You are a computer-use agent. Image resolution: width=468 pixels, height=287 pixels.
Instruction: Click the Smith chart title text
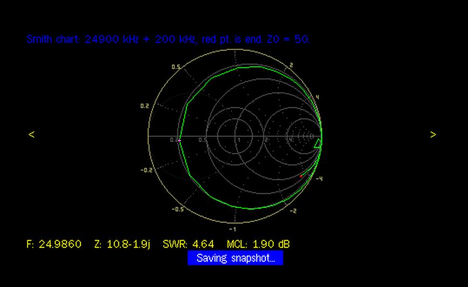[x=168, y=39]
